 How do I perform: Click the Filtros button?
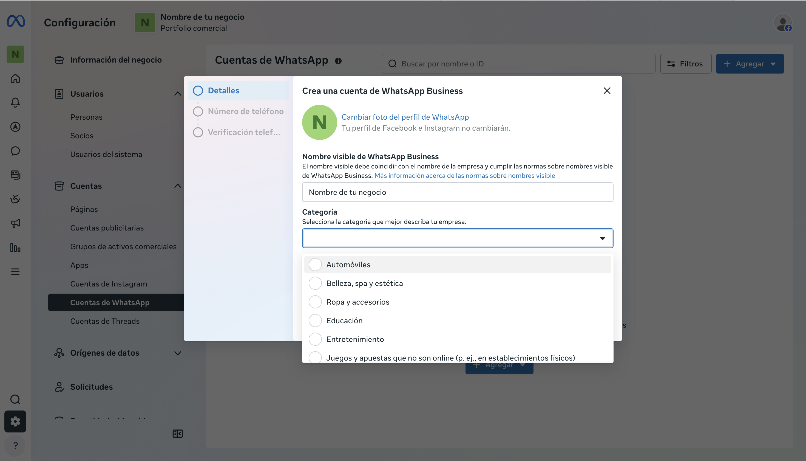tap(685, 64)
